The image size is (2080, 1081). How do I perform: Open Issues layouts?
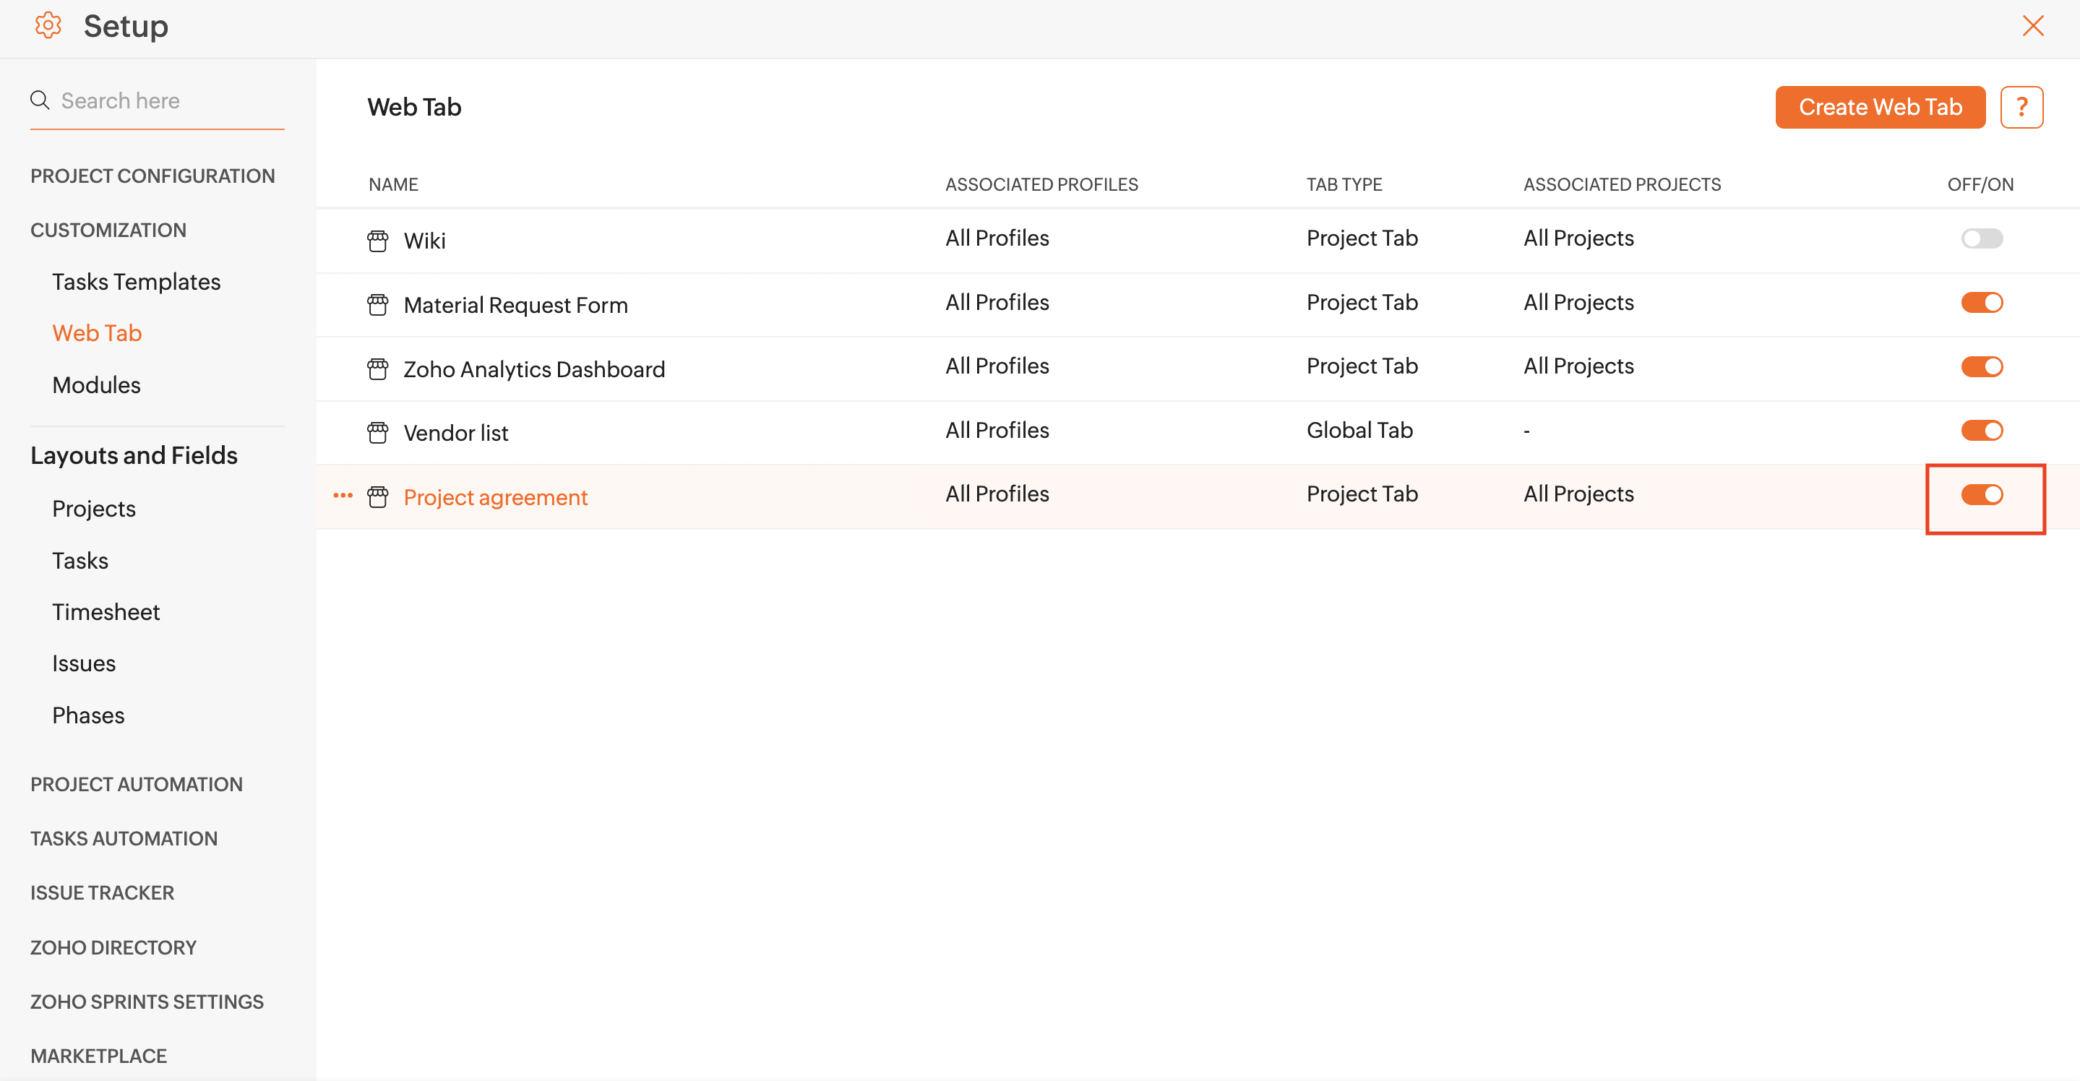pos(84,663)
